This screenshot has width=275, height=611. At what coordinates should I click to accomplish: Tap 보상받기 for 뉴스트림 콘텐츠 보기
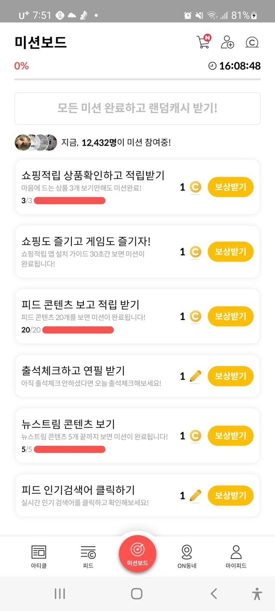tap(230, 436)
